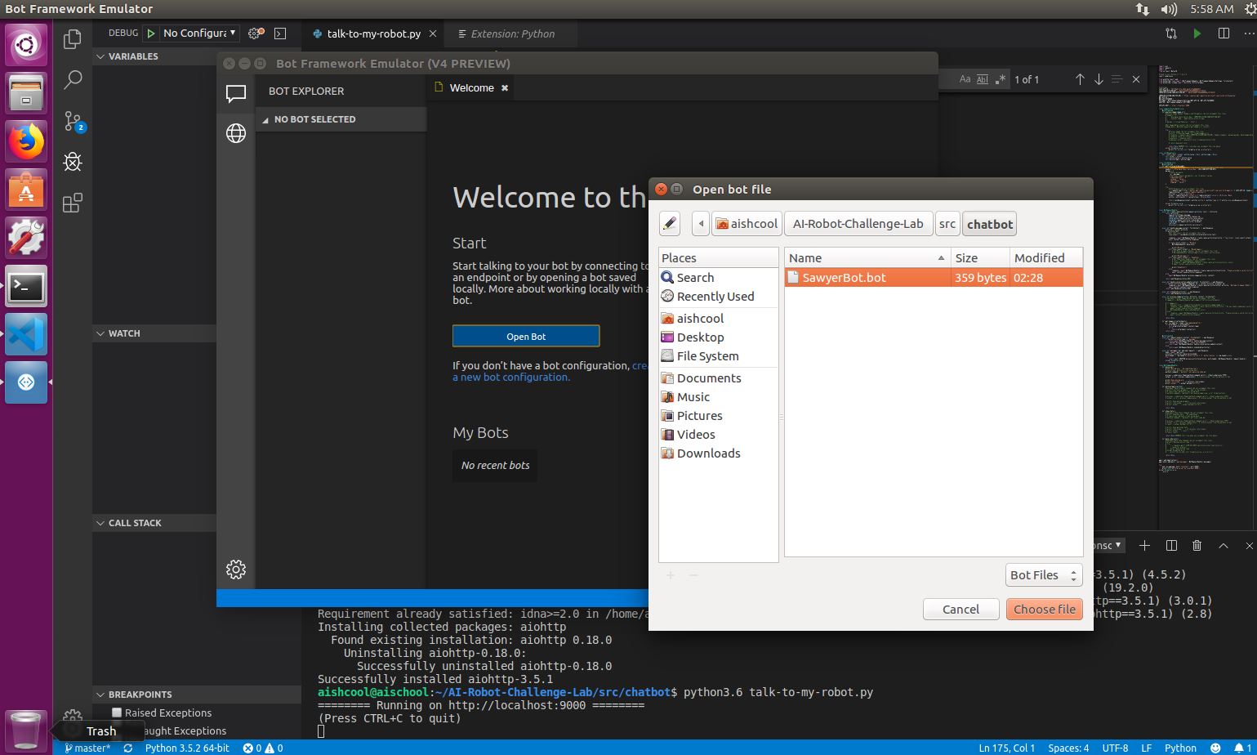1257x755 pixels.
Task: Cancel the Open bot file dialog
Action: pos(961,610)
